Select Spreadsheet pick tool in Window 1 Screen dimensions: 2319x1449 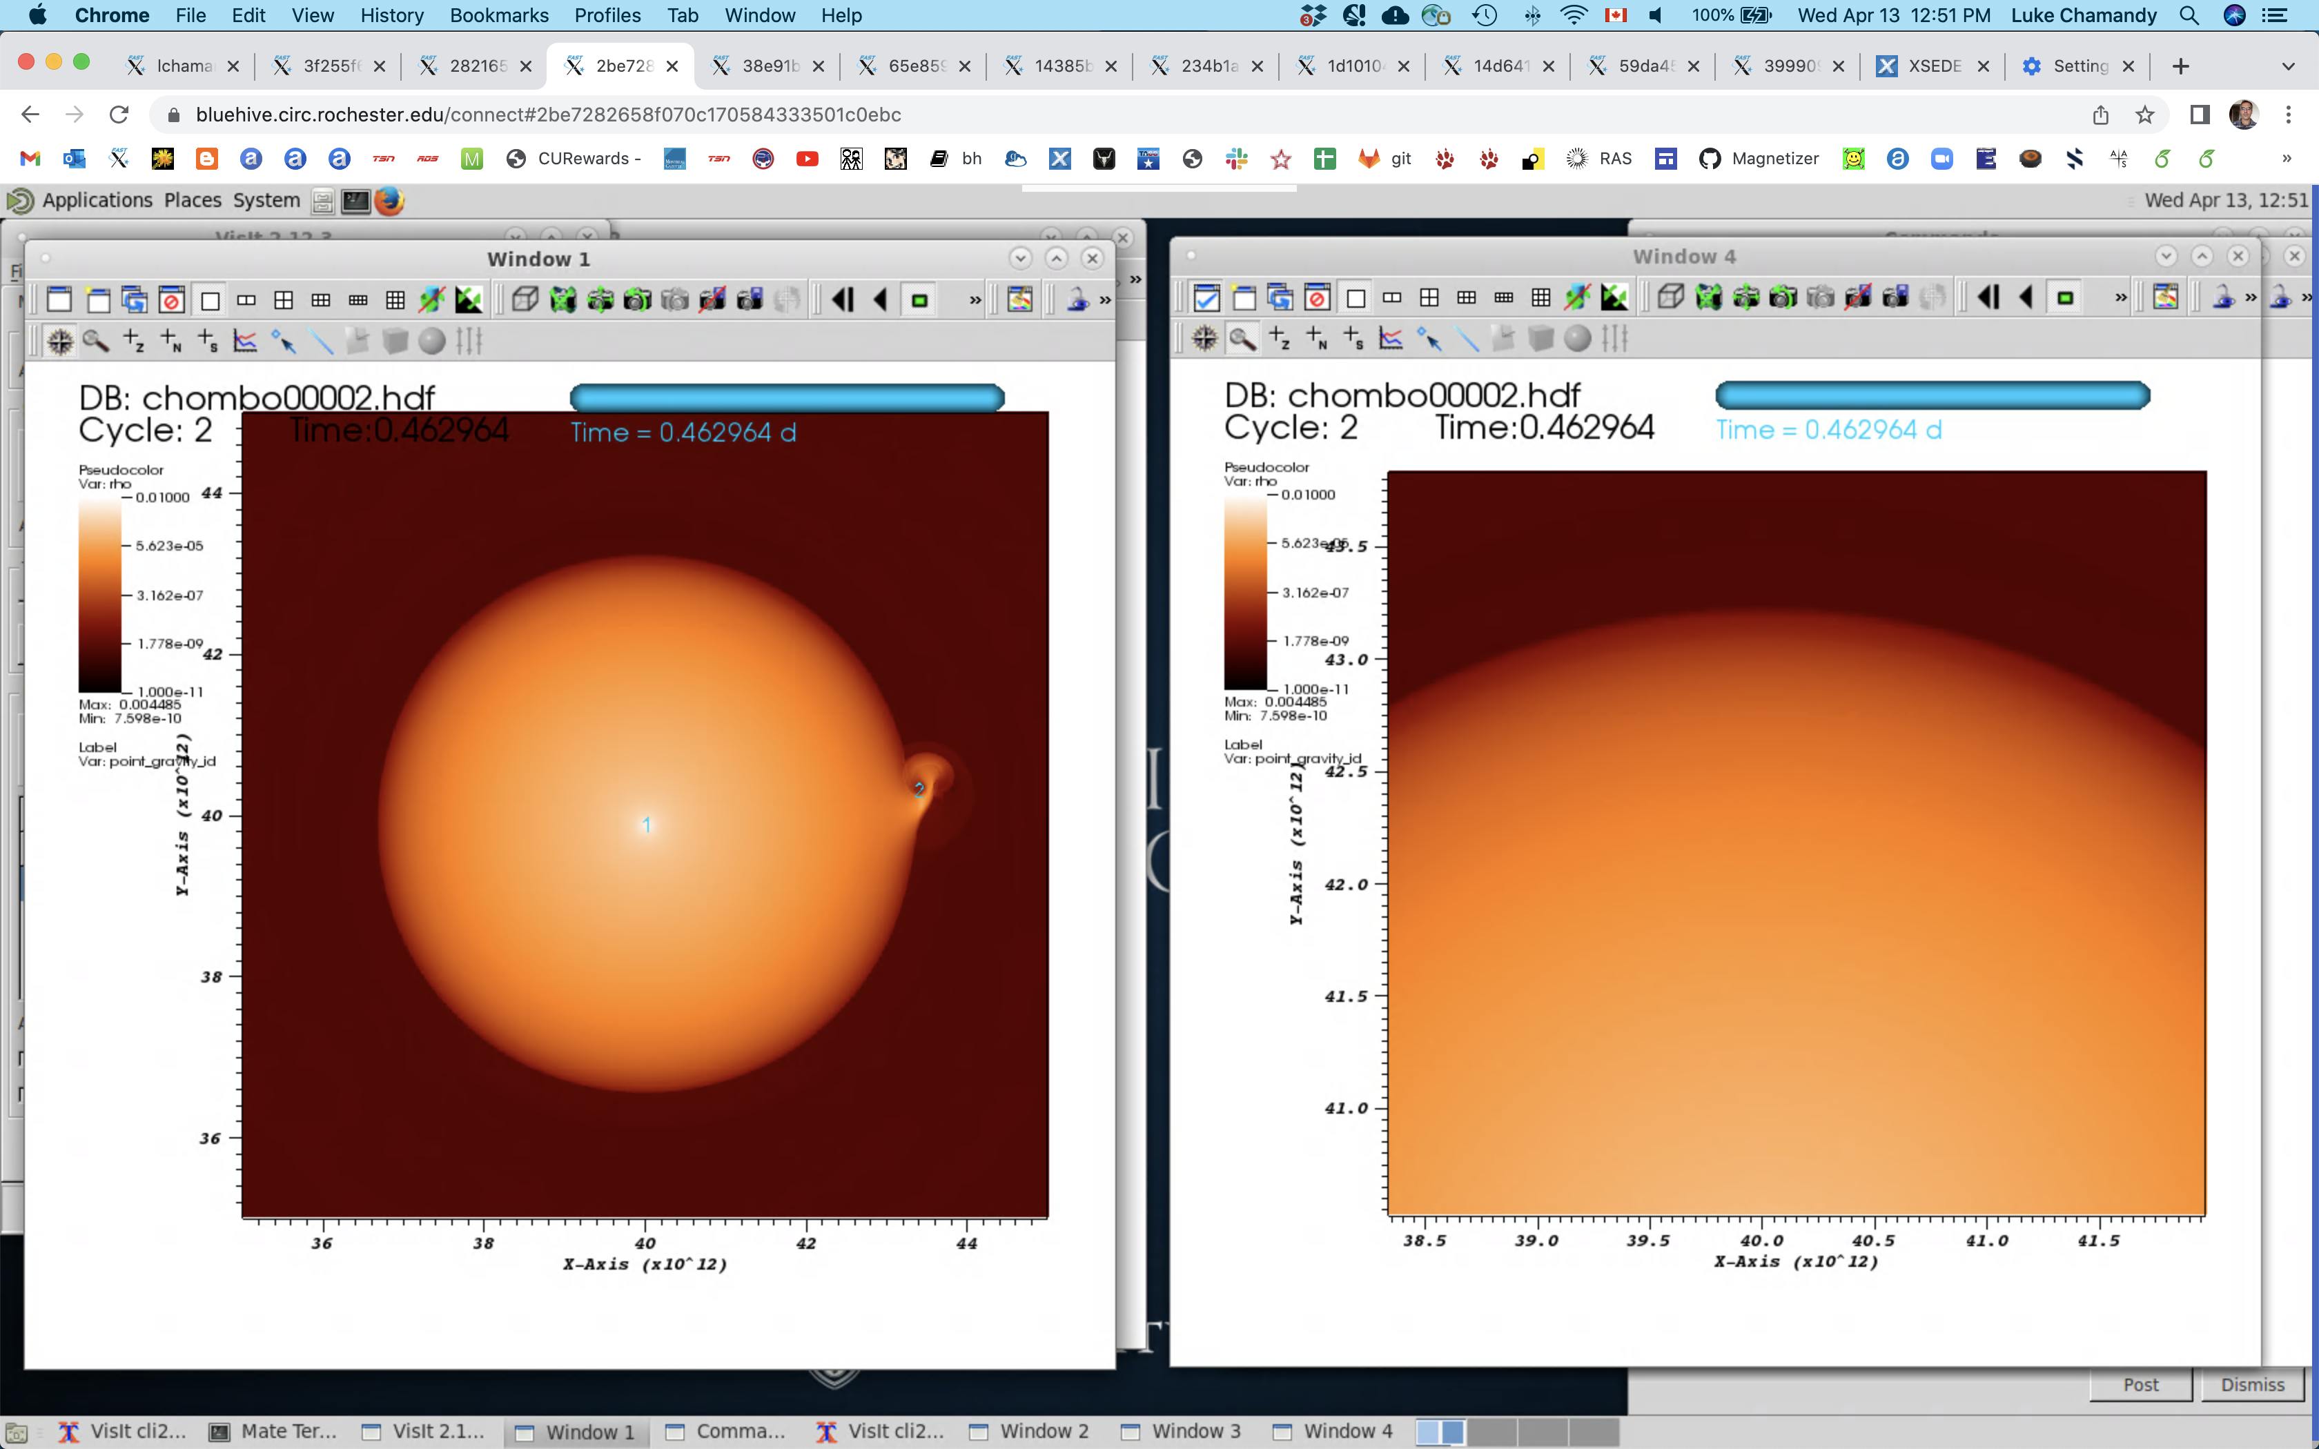(208, 340)
